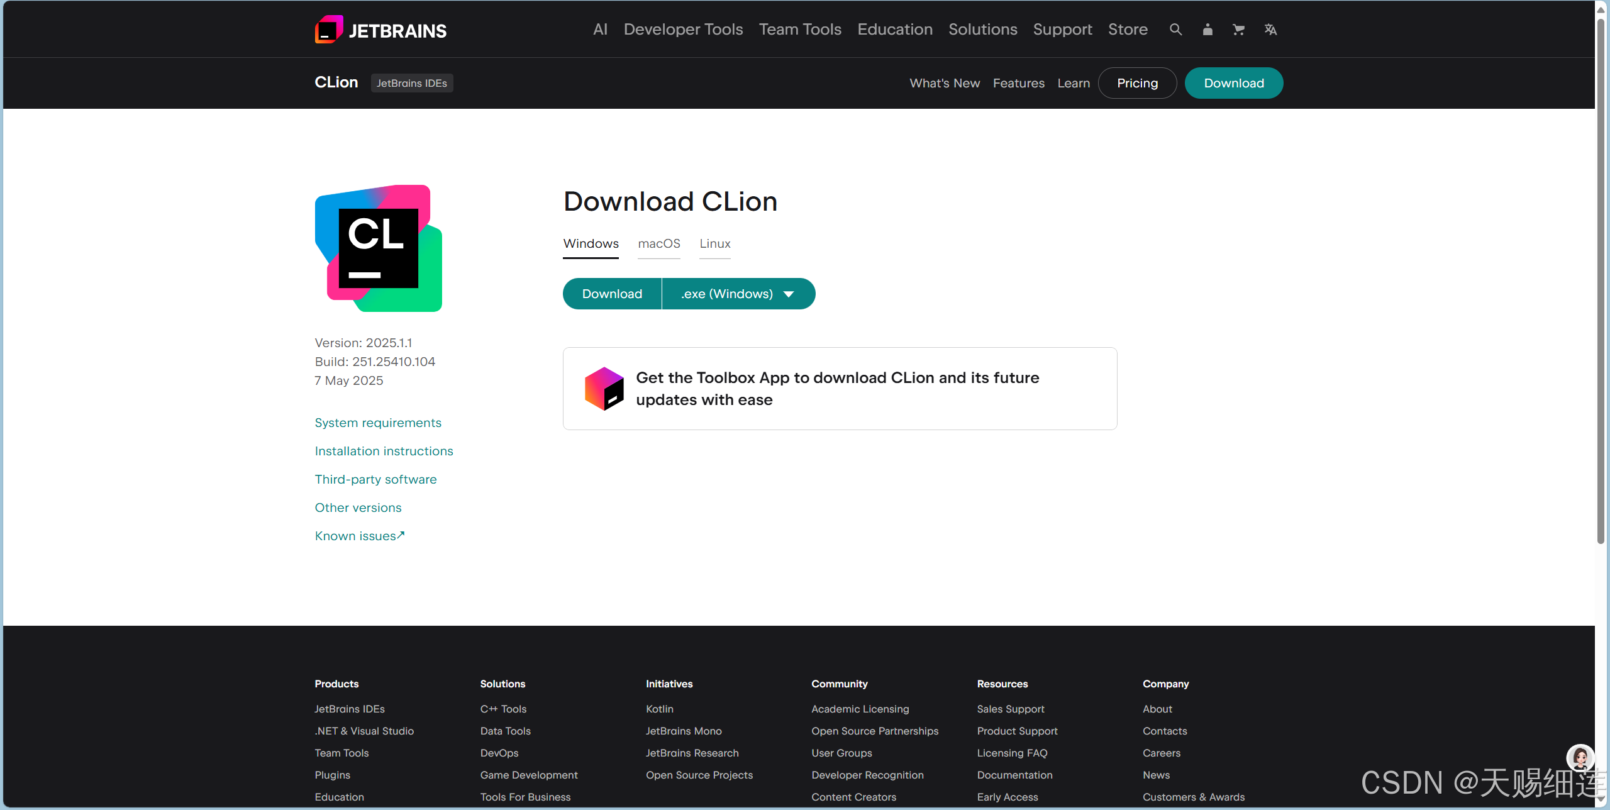Open the System requirements link
The width and height of the screenshot is (1610, 810).
(x=378, y=423)
